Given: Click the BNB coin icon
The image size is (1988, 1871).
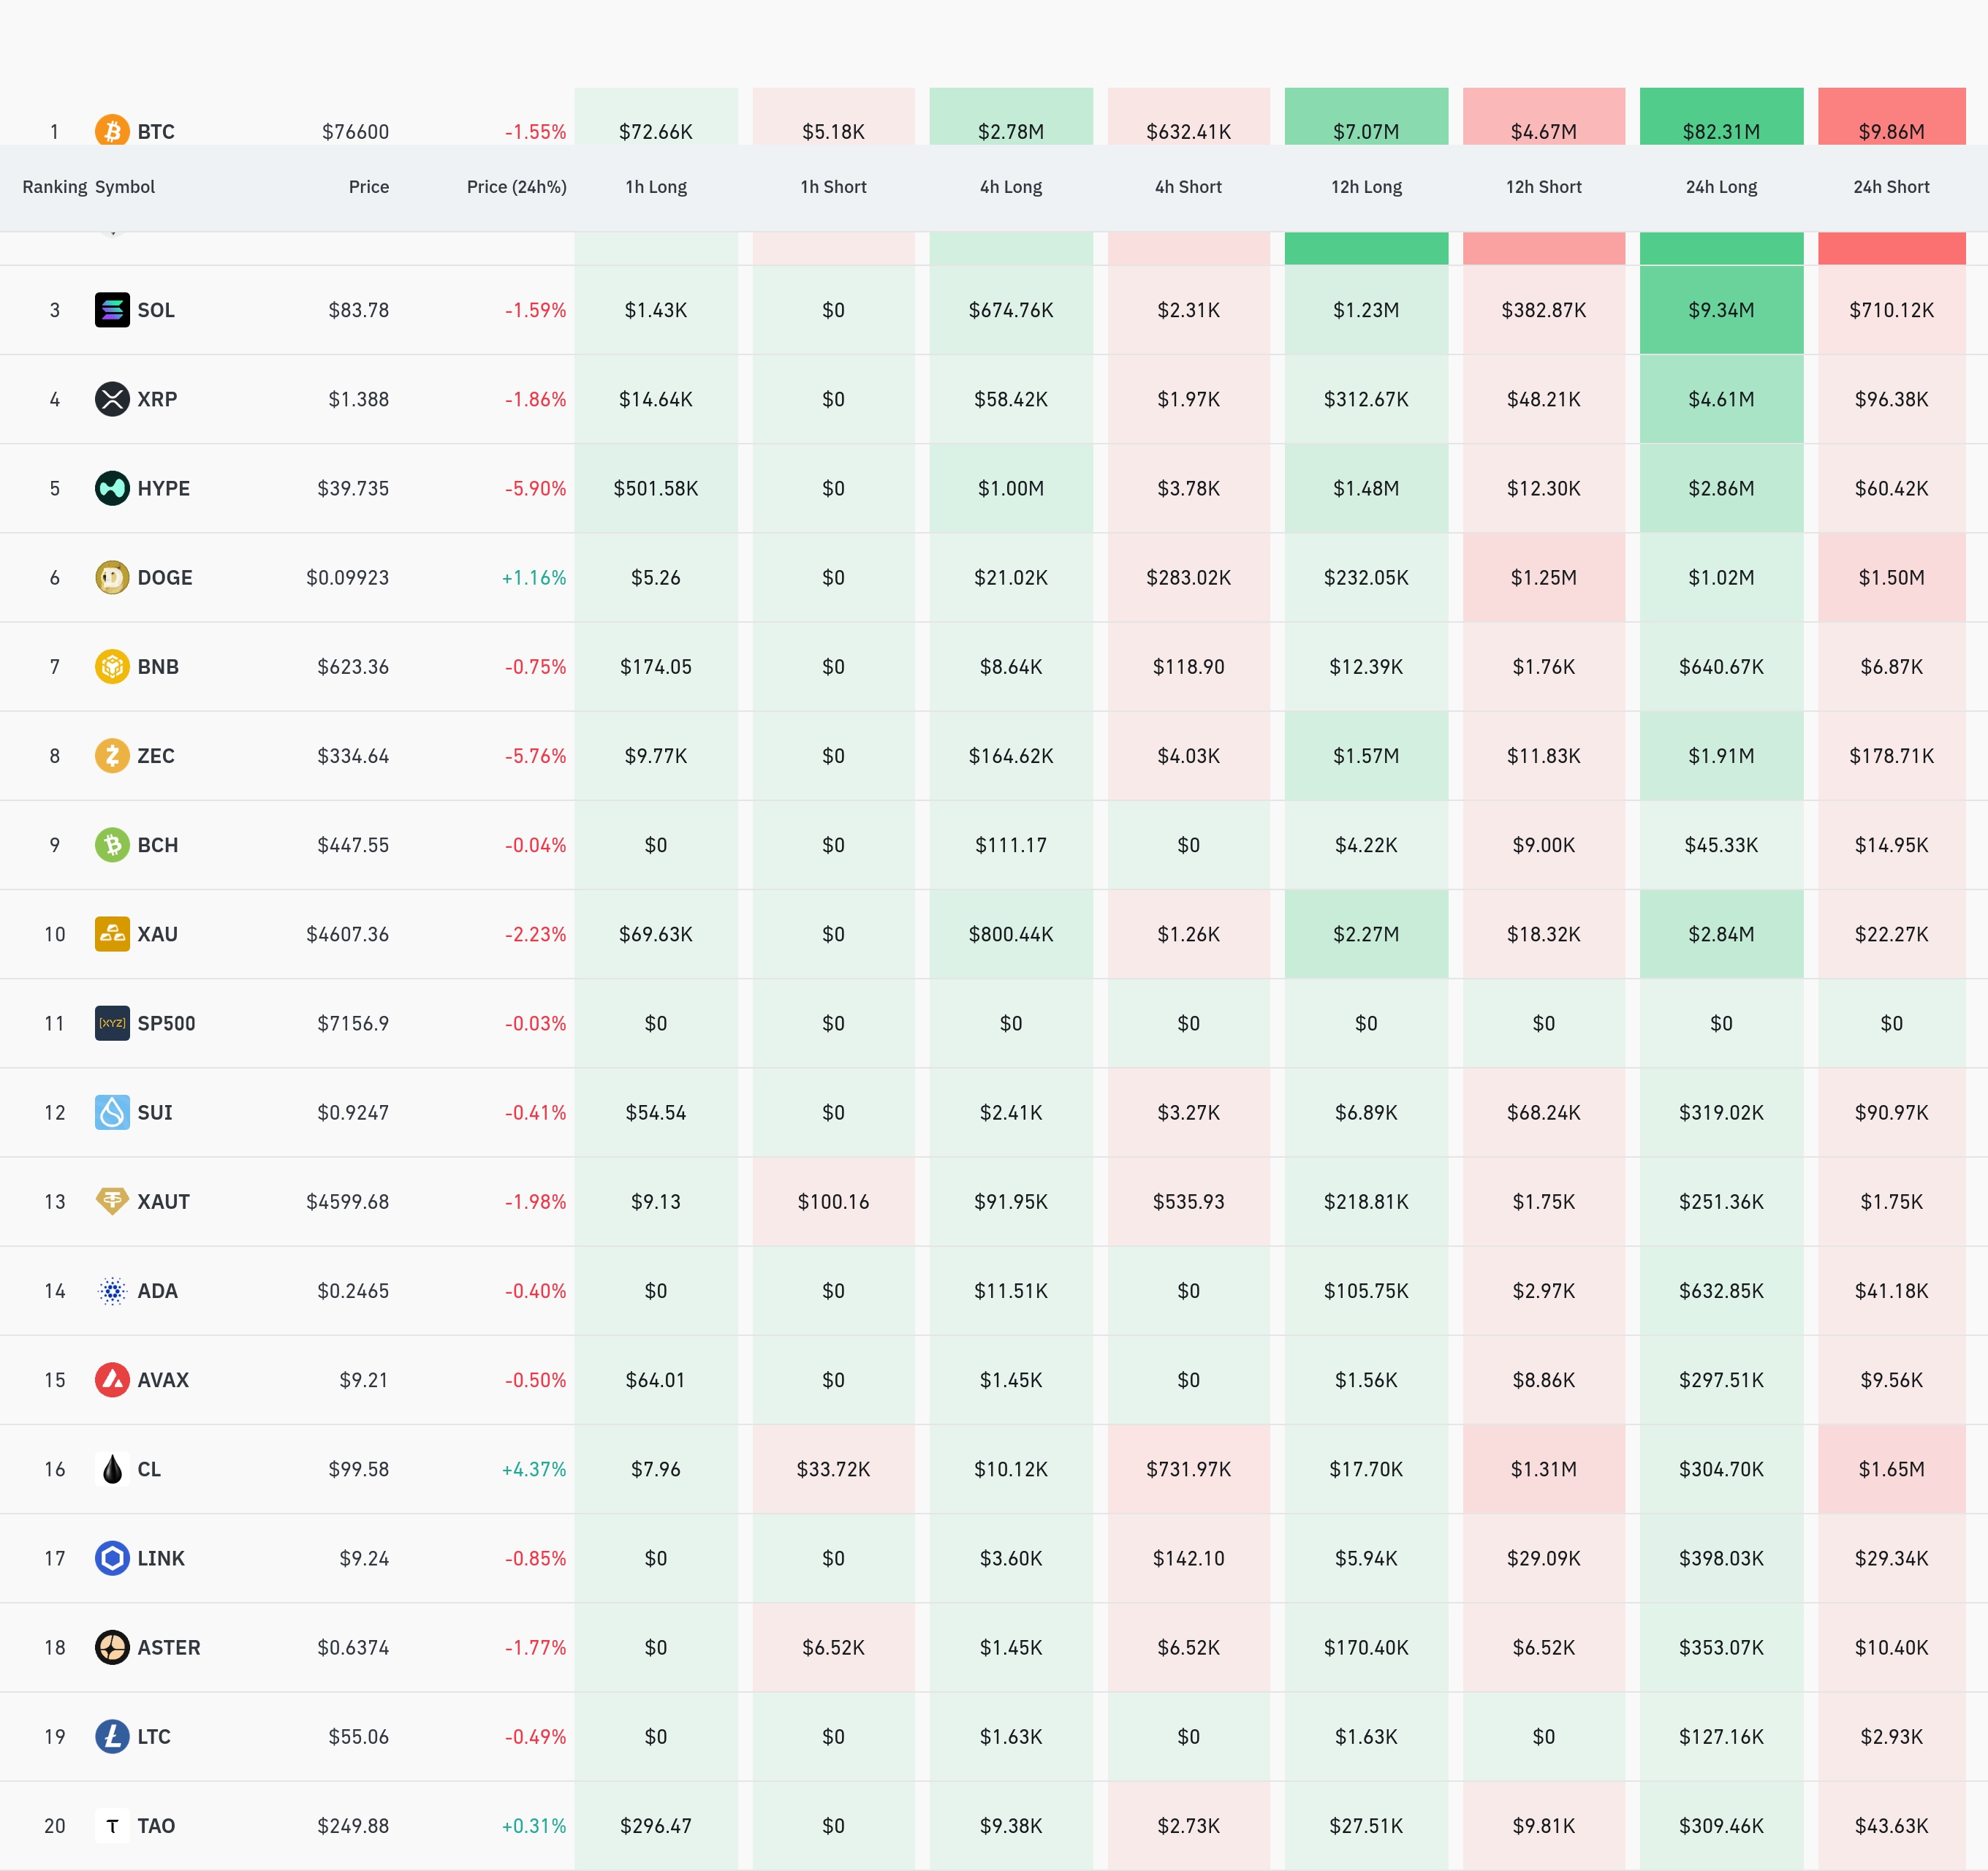Looking at the screenshot, I should (112, 666).
